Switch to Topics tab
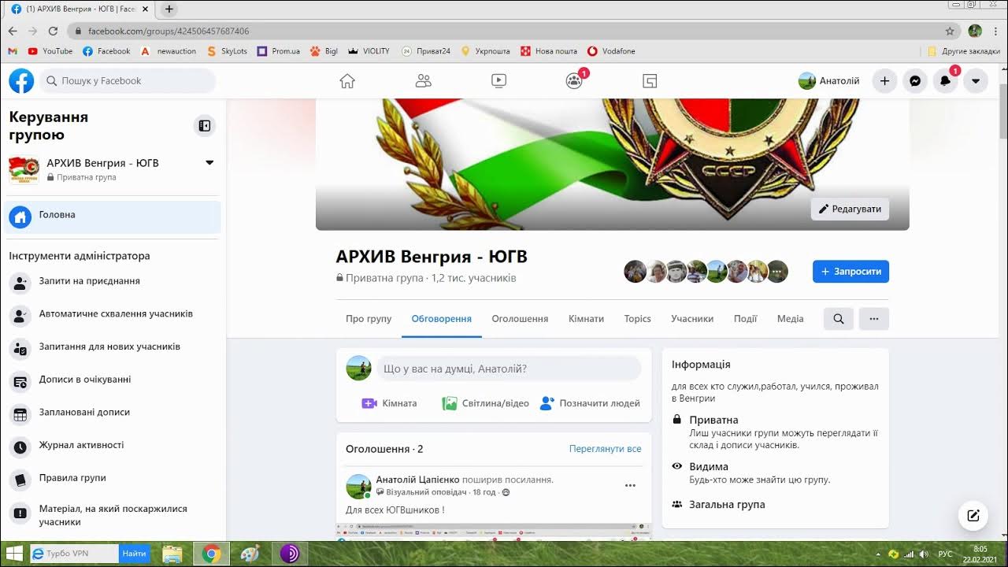Image resolution: width=1008 pixels, height=567 pixels. 637,319
